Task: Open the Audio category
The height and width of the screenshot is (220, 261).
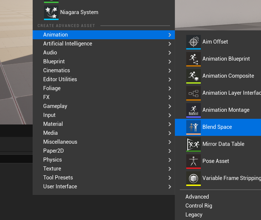Action: [104, 52]
